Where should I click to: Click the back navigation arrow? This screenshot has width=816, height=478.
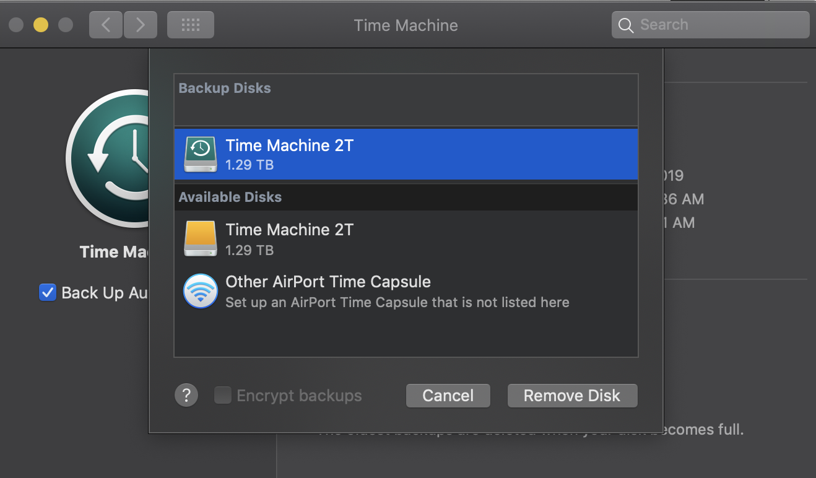click(x=106, y=25)
